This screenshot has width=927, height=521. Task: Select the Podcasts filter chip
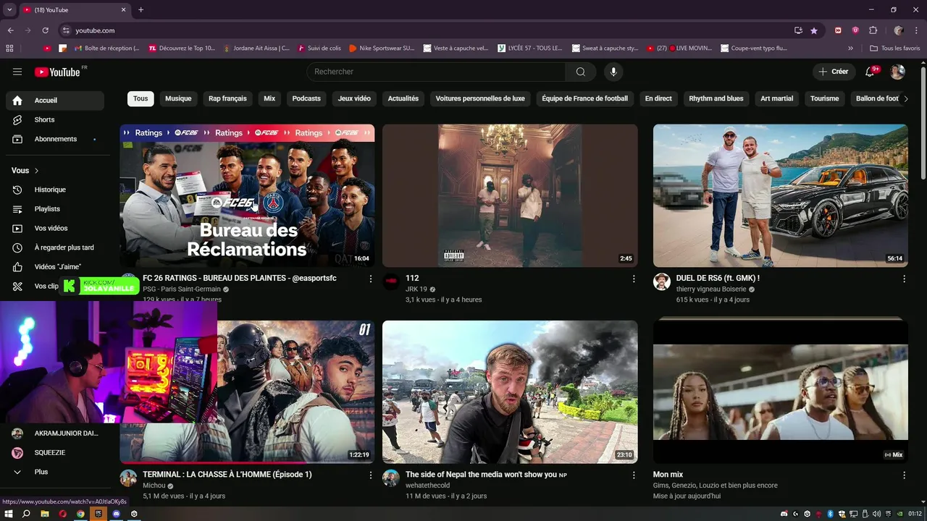pos(306,98)
